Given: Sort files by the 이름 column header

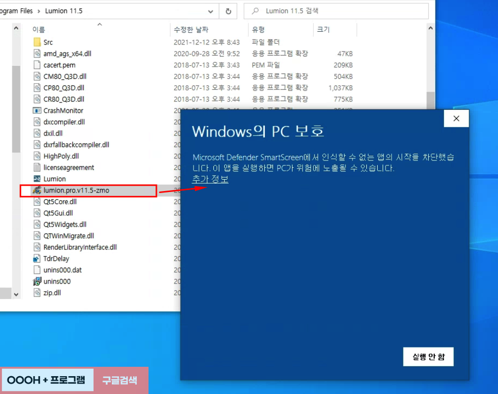Looking at the screenshot, I should pyautogui.click(x=39, y=30).
